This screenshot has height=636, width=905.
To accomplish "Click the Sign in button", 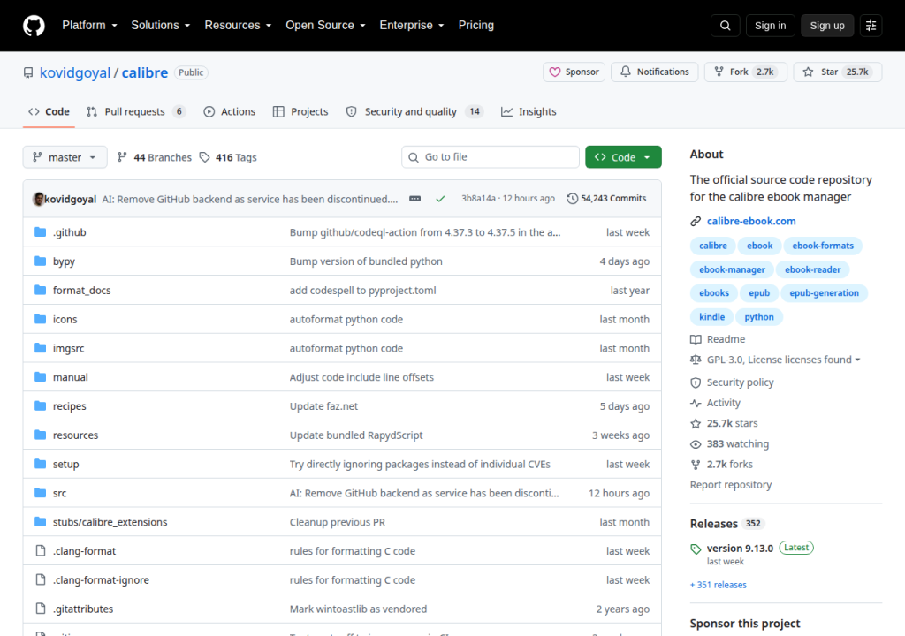I will click(770, 26).
